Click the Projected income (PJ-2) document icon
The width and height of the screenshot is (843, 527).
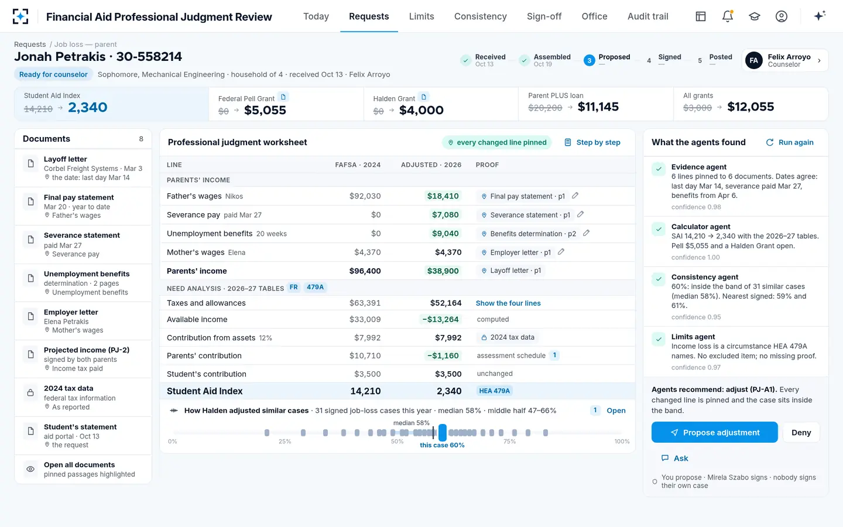click(30, 354)
